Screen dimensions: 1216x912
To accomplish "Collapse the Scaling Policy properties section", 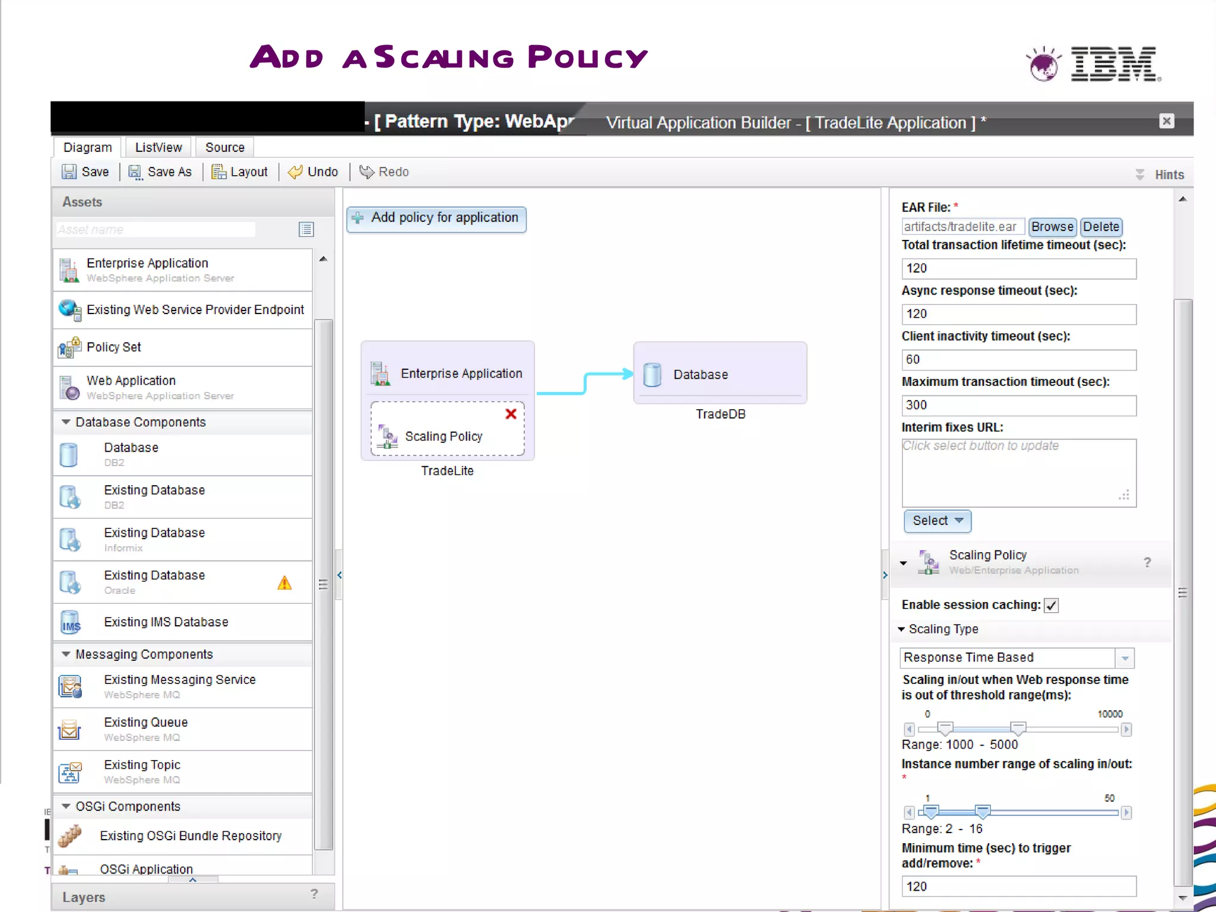I will 903,563.
